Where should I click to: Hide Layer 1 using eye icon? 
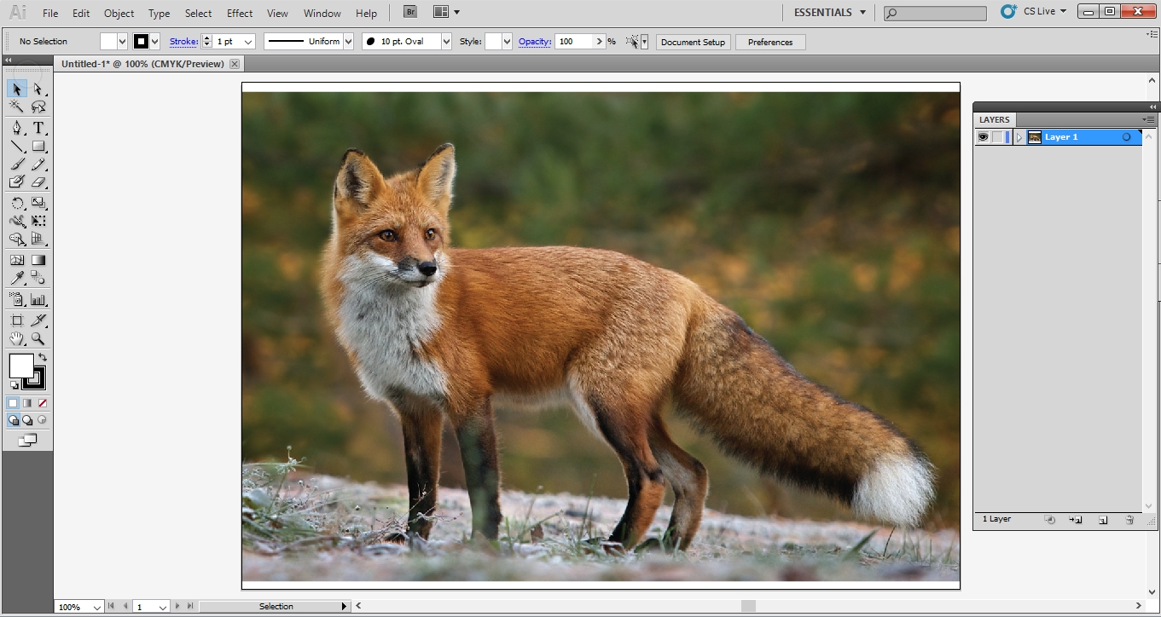(x=983, y=137)
